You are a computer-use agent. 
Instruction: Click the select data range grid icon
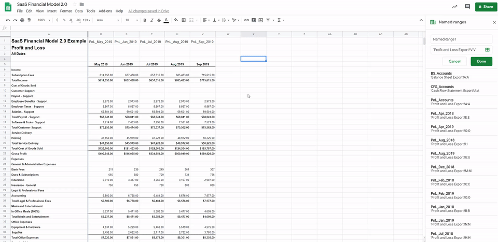click(487, 50)
